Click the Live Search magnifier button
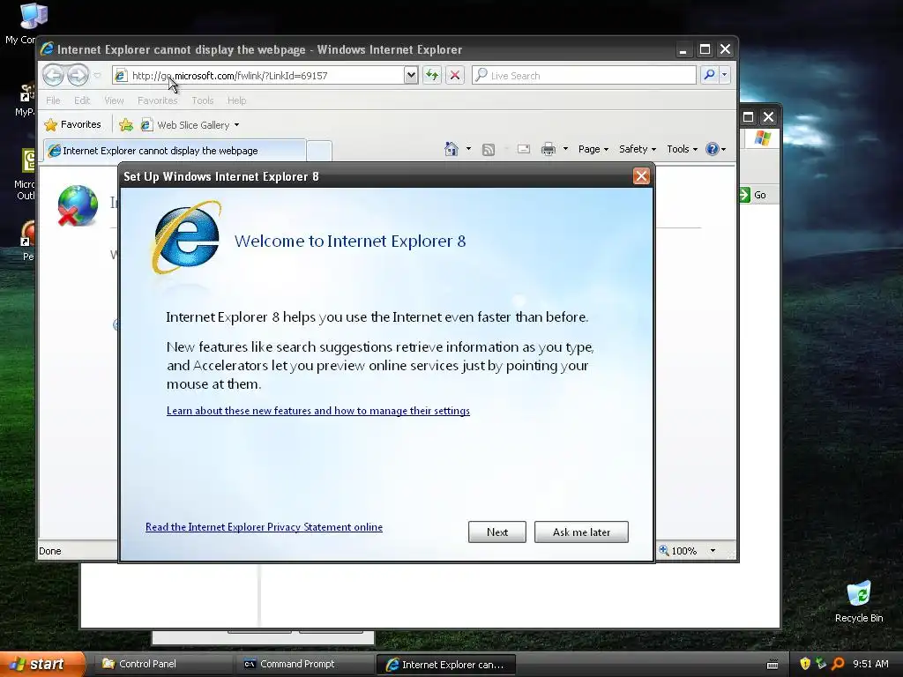903x677 pixels. pos(710,76)
